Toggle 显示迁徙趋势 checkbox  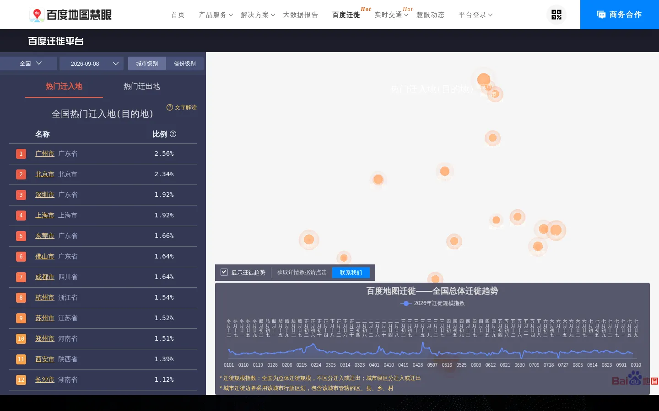[x=224, y=272]
